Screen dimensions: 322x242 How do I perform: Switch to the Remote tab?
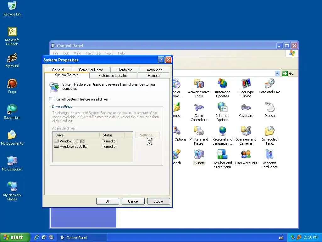click(153, 76)
